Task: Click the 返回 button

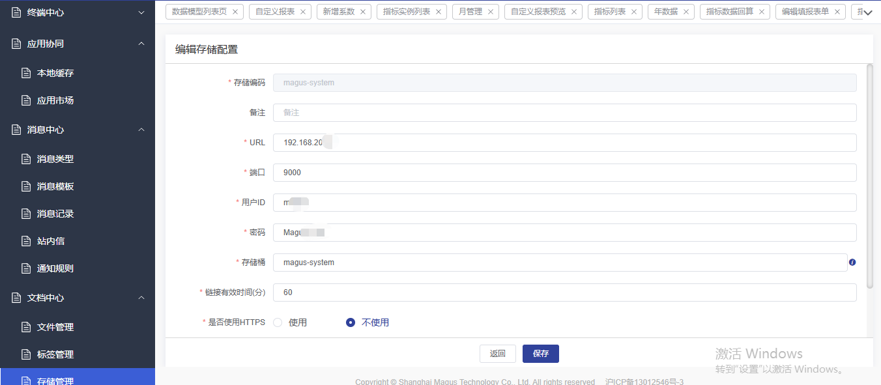Action: tap(497, 354)
